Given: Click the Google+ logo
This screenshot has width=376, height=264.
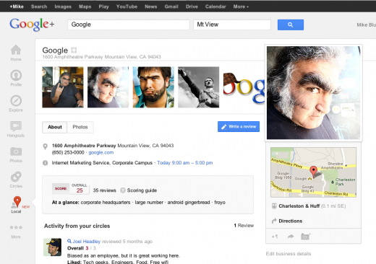Looking at the screenshot, I should (x=32, y=25).
